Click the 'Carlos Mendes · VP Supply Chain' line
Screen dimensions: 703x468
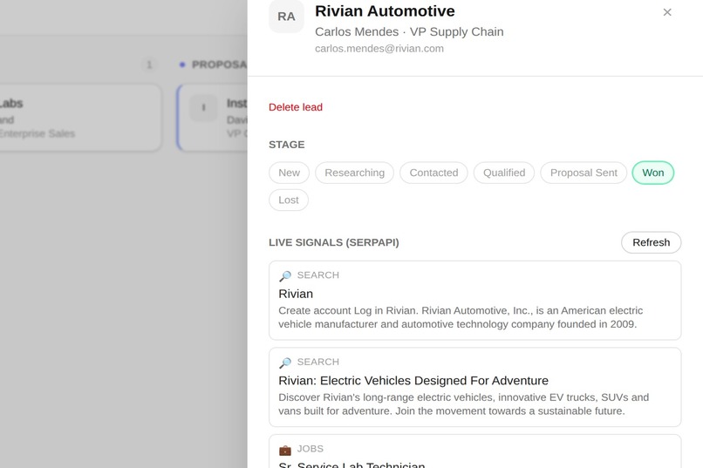click(409, 31)
